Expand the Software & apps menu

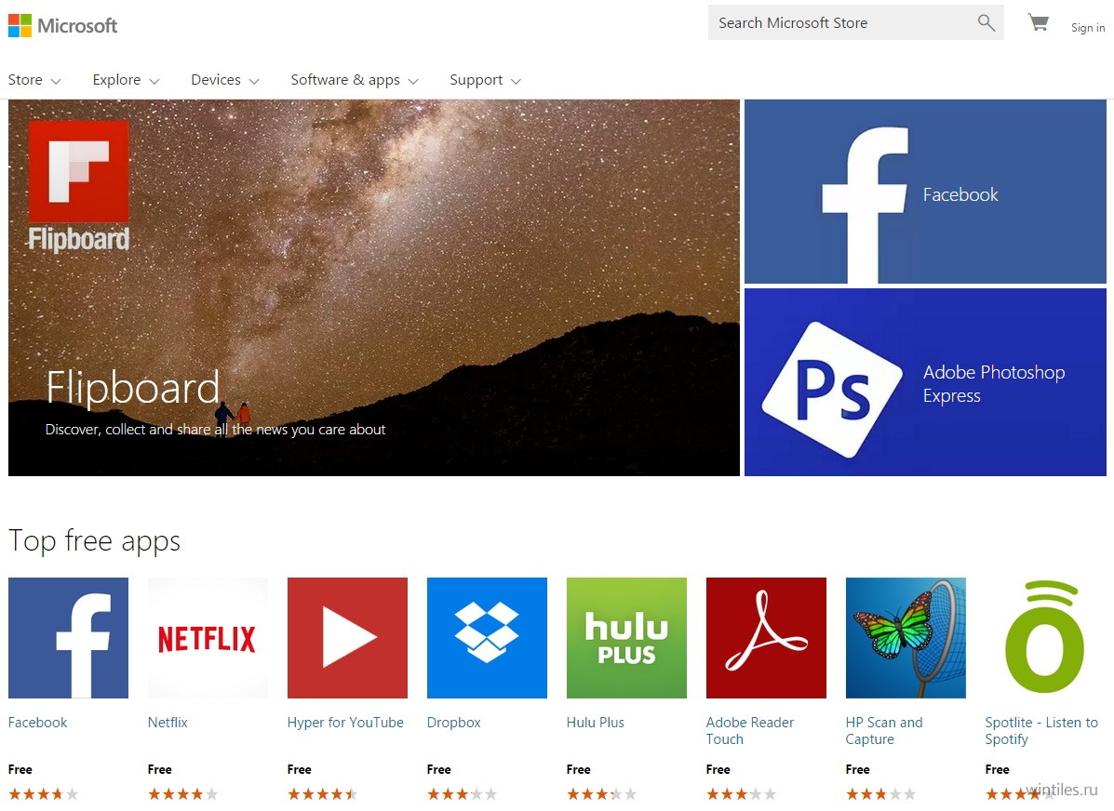click(355, 80)
